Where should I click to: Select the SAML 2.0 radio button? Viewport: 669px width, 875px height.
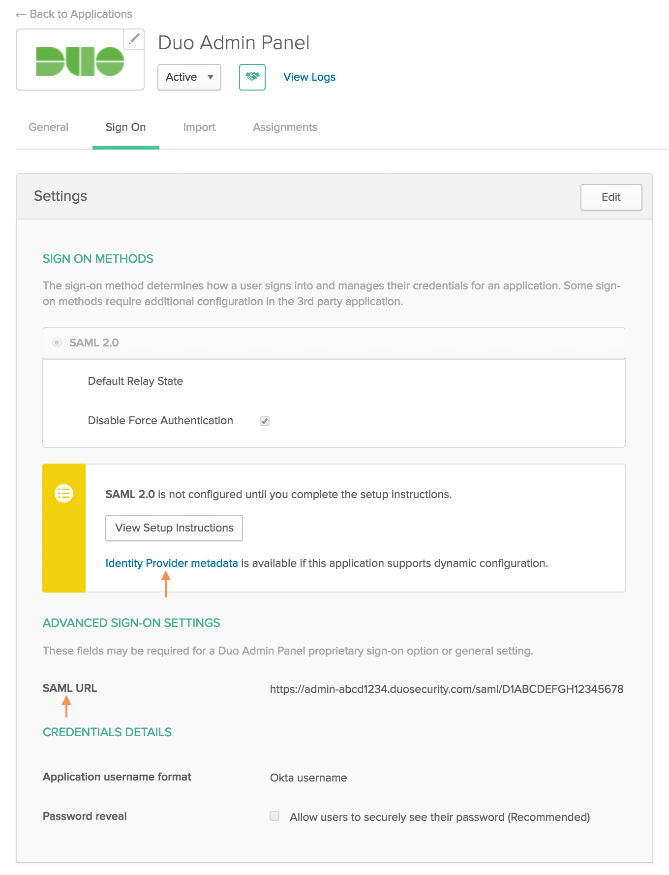pyautogui.click(x=57, y=343)
